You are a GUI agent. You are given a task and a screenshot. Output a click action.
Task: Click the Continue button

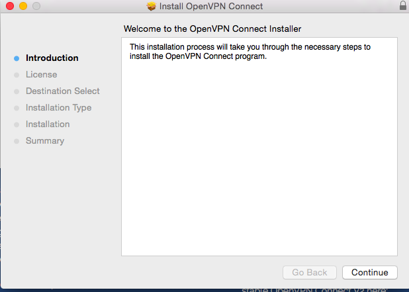coord(369,272)
